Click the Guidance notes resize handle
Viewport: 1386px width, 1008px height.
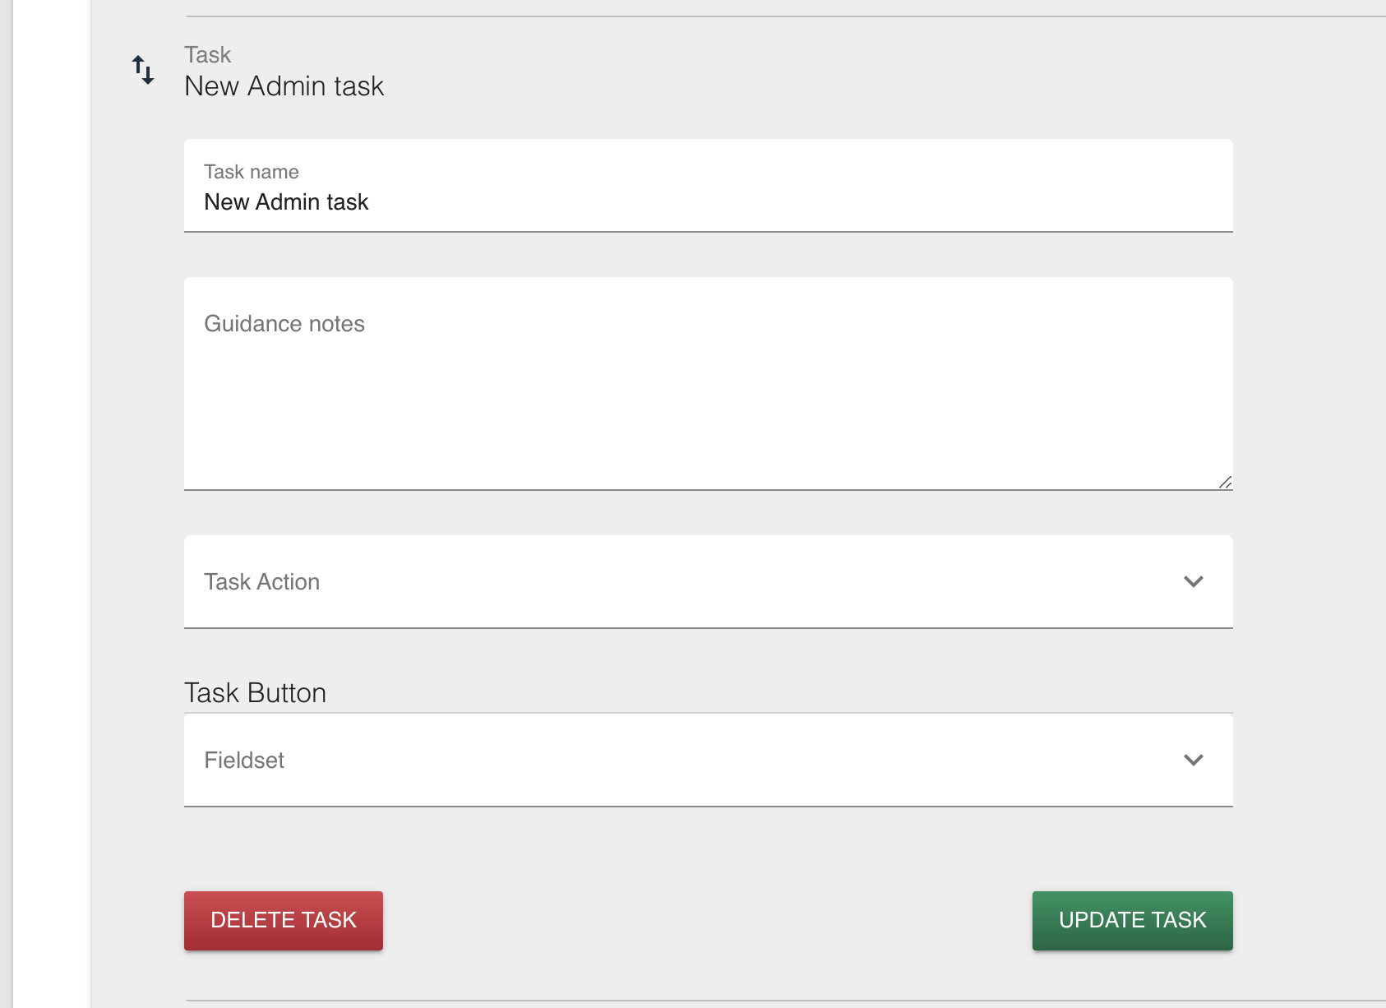[x=1225, y=483]
